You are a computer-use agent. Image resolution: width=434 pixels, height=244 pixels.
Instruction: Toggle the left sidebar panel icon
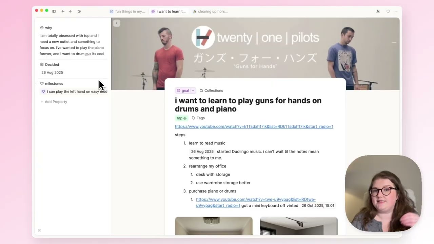point(54,11)
